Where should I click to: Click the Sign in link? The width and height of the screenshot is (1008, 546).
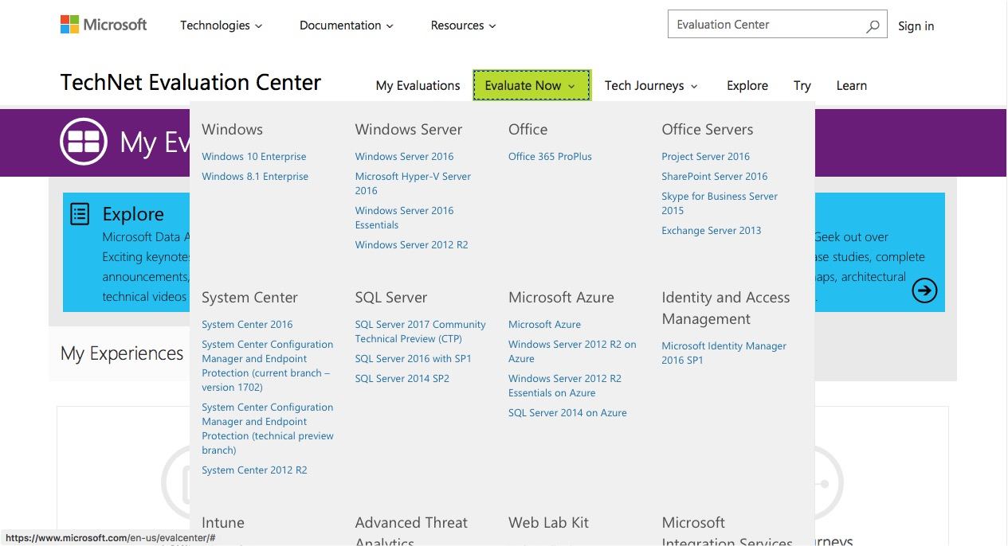coord(916,26)
